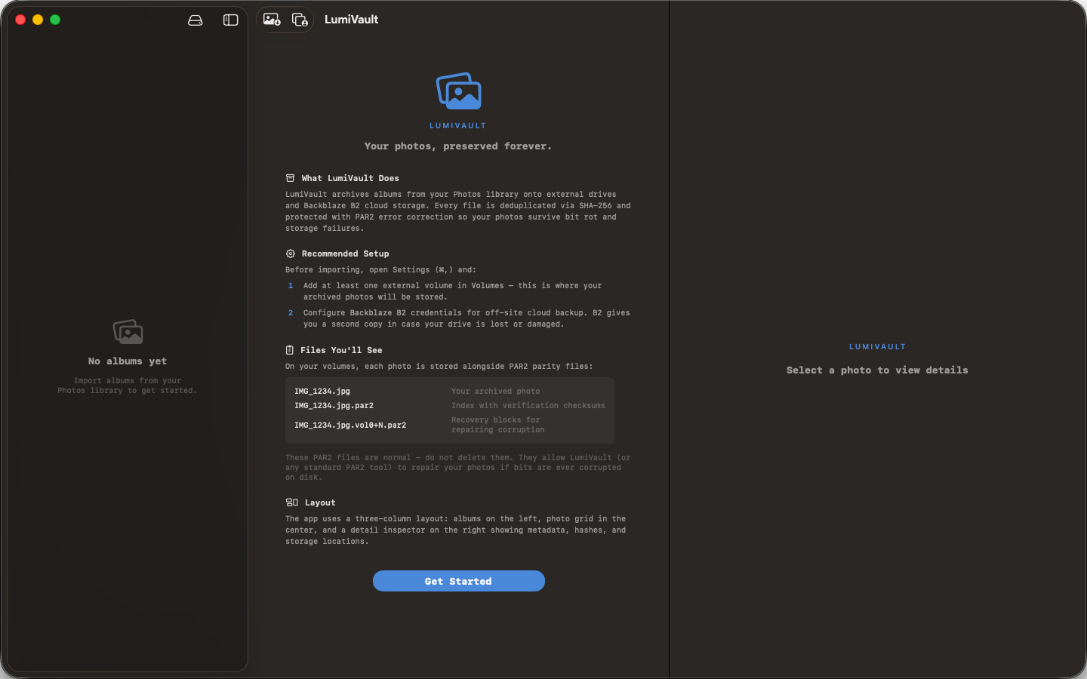Viewport: 1087px width, 679px height.
Task: Click the 'What LumiVault Does' heading
Action: [350, 178]
